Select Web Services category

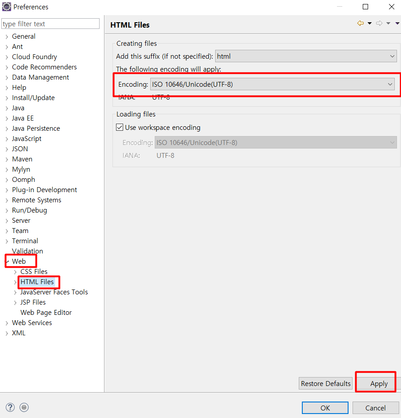click(x=32, y=323)
